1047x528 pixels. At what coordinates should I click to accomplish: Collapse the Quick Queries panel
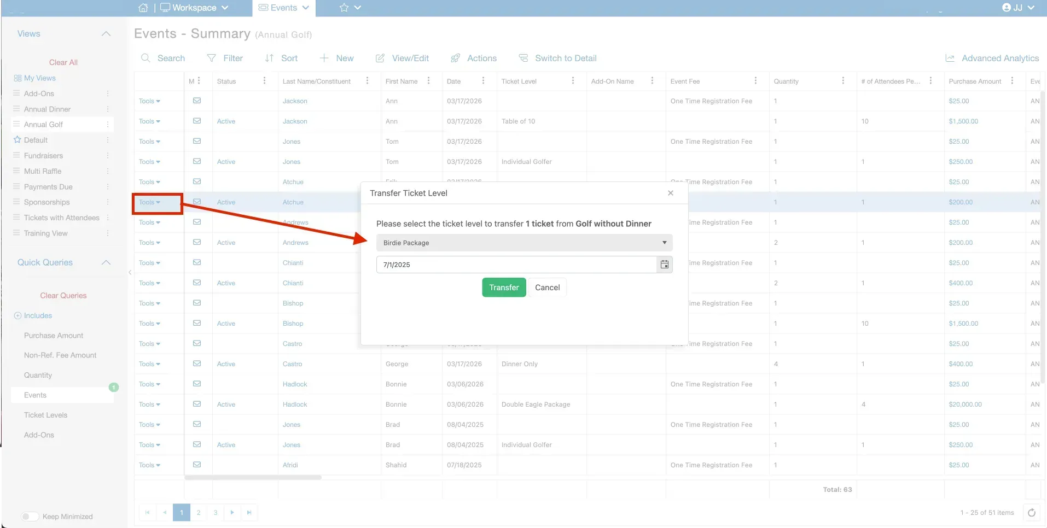pyautogui.click(x=106, y=262)
